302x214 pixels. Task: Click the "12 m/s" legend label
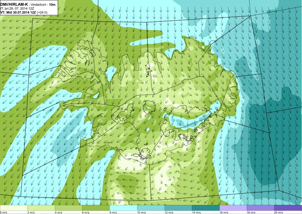click(x=169, y=212)
